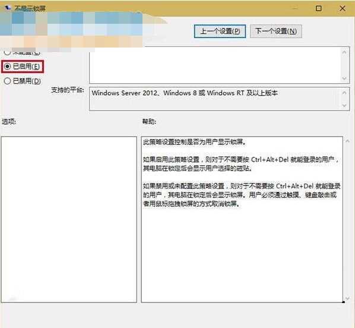Select the partially hidden 未配置 radio button
Screen dimensions: 355x328
pos(22,53)
